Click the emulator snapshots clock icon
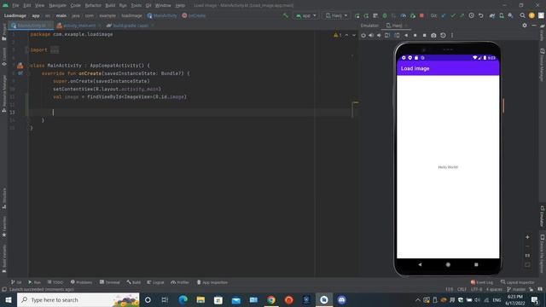 pyautogui.click(x=443, y=35)
